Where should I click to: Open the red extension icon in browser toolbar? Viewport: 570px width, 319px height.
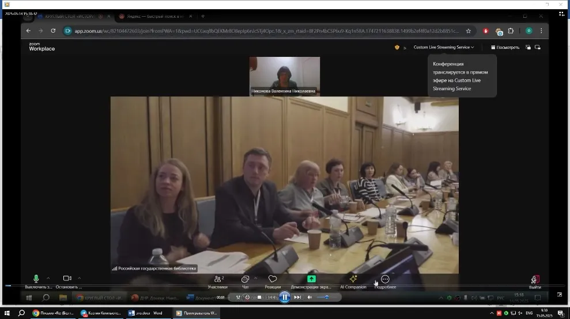point(486,31)
